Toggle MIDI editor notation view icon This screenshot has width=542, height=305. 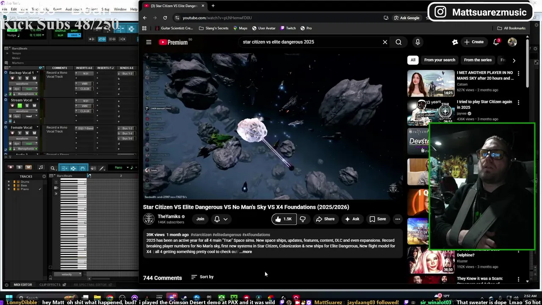41,167
